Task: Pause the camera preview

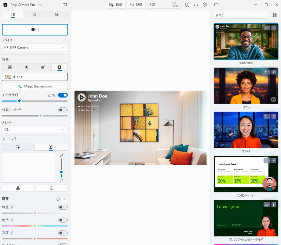Action: click(x=187, y=5)
